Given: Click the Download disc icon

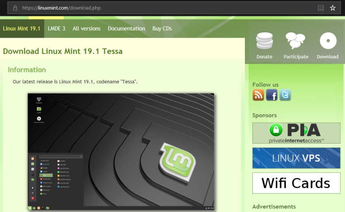Looking at the screenshot, I should pyautogui.click(x=328, y=41).
